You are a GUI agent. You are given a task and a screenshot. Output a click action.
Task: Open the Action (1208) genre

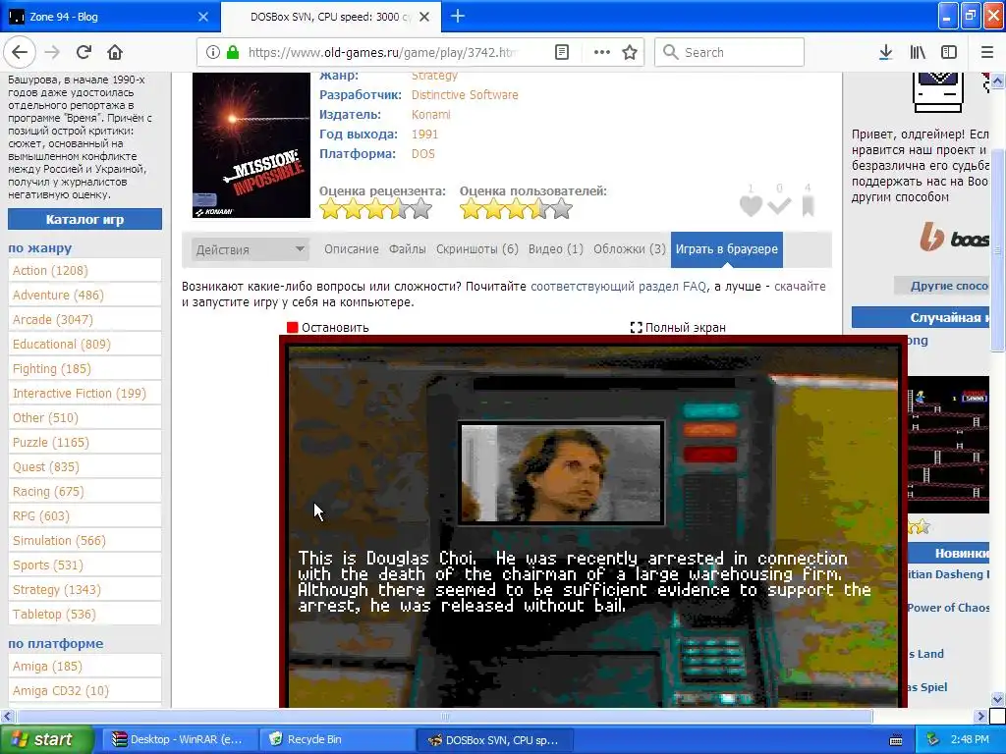tap(84, 271)
